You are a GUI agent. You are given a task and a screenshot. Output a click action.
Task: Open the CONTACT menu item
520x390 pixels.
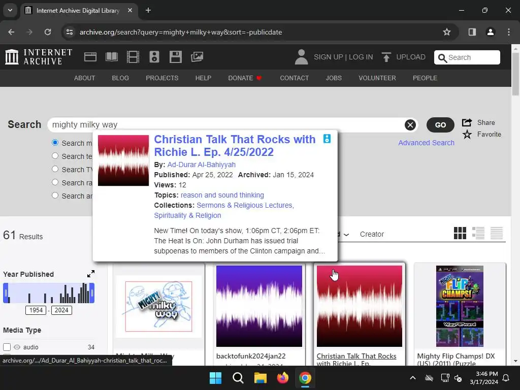pyautogui.click(x=295, y=78)
